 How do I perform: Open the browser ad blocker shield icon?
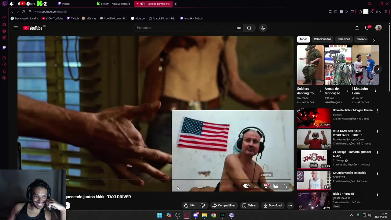click(341, 12)
